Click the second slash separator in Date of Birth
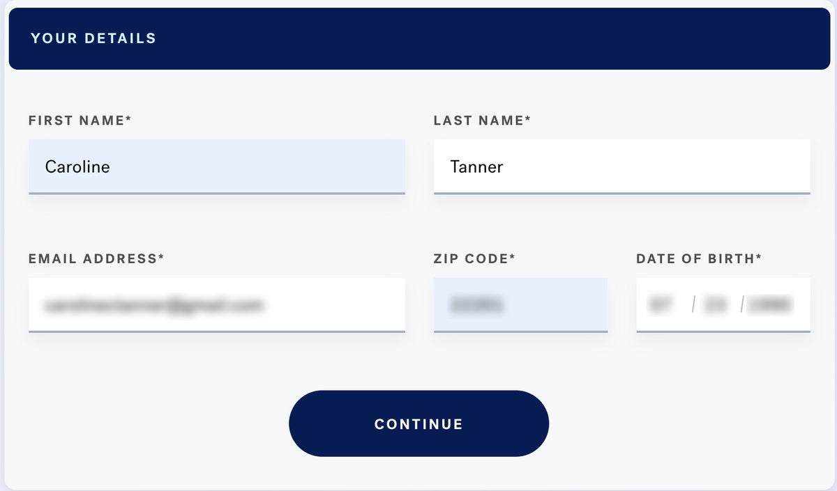The height and width of the screenshot is (491, 837). tap(742, 304)
